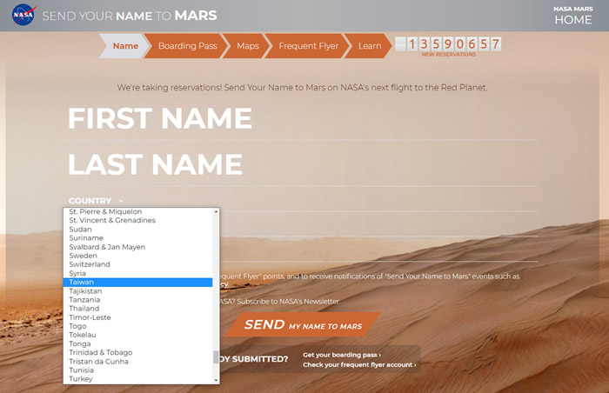Click the NASA logo icon
The height and width of the screenshot is (393, 609).
(x=23, y=15)
